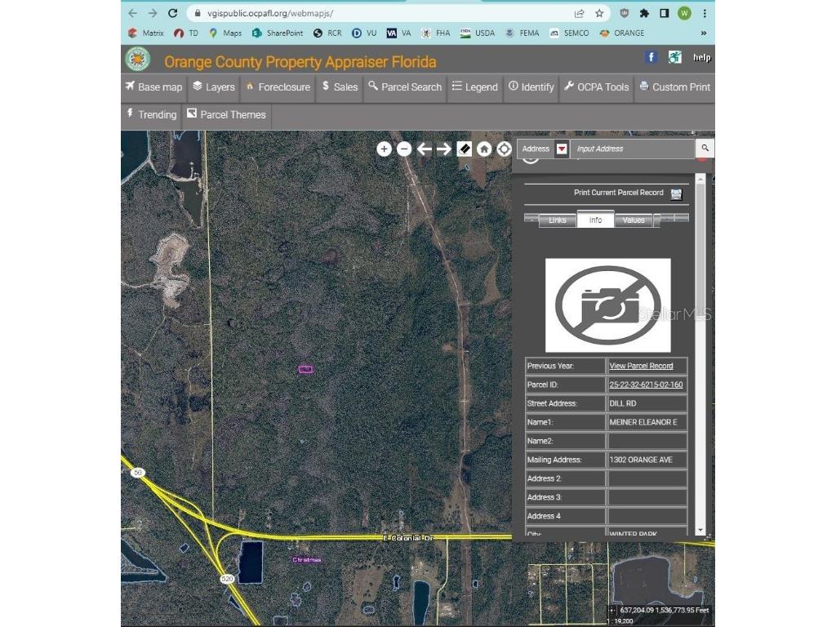
Task: Click the zoom in plus icon
Action: 384,149
